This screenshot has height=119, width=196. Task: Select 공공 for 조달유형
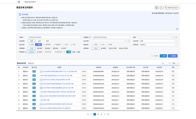(x=39, y=41)
